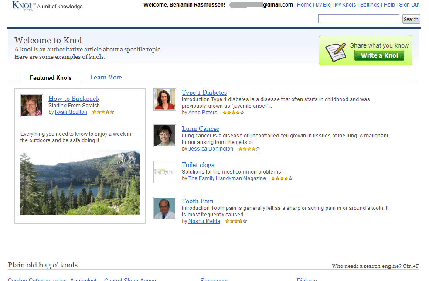Click the Family Handyman magazine logo
Image resolution: width=429 pixels, height=281 pixels.
click(165, 172)
